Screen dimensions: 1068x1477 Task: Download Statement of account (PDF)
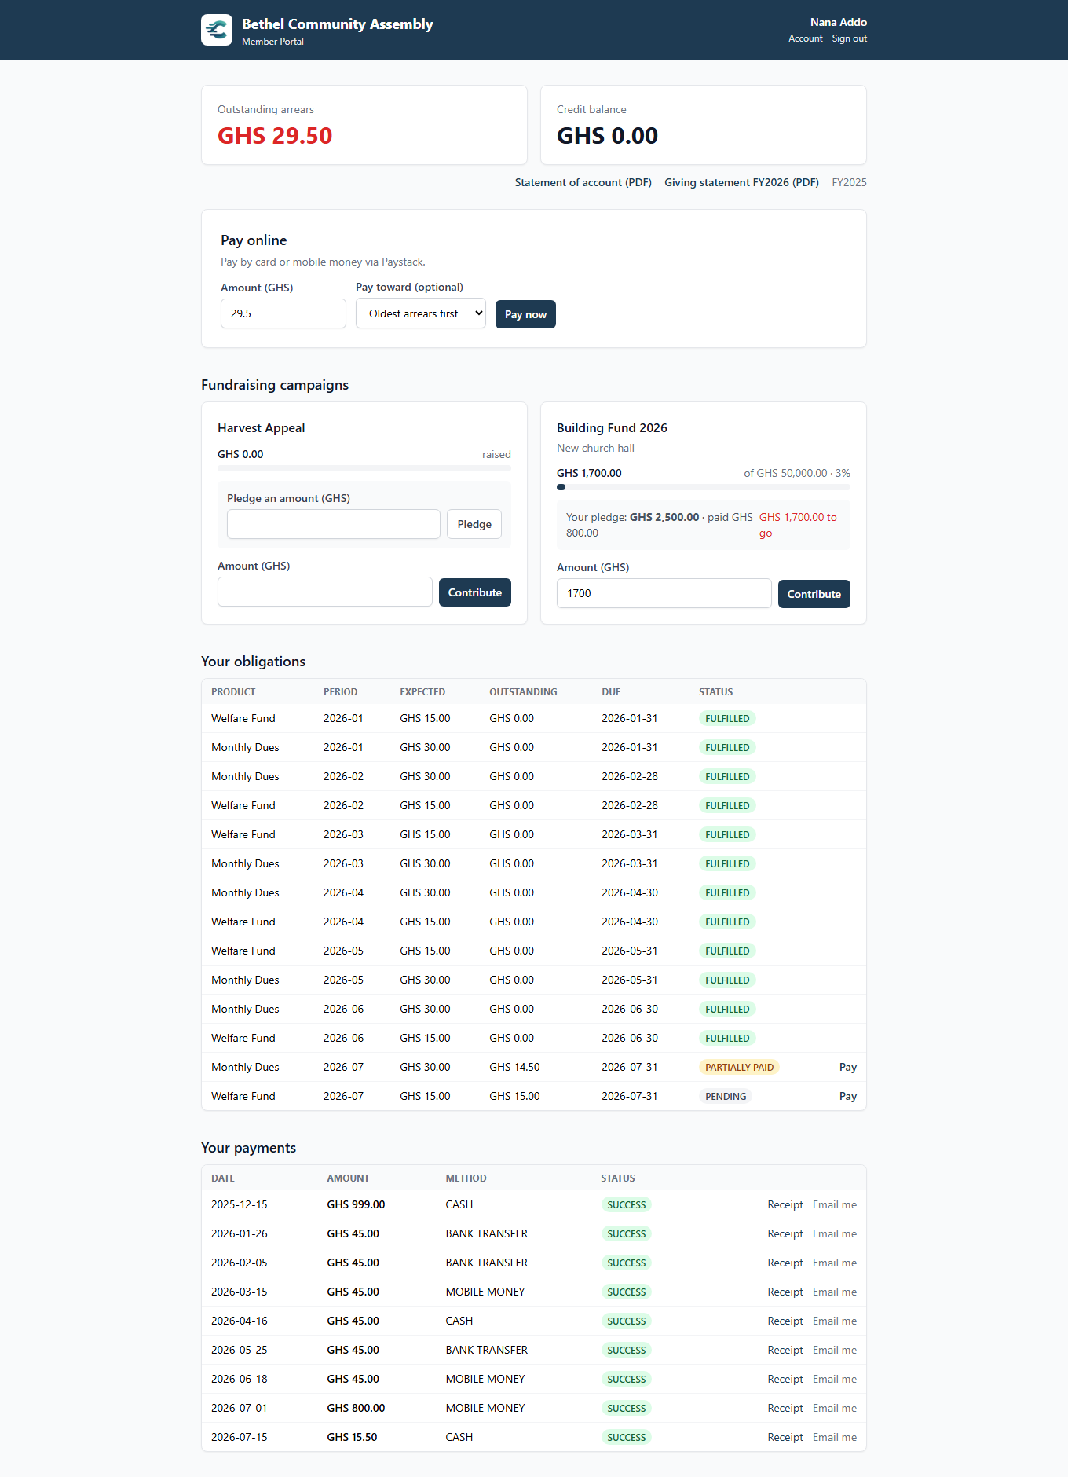pyautogui.click(x=583, y=182)
